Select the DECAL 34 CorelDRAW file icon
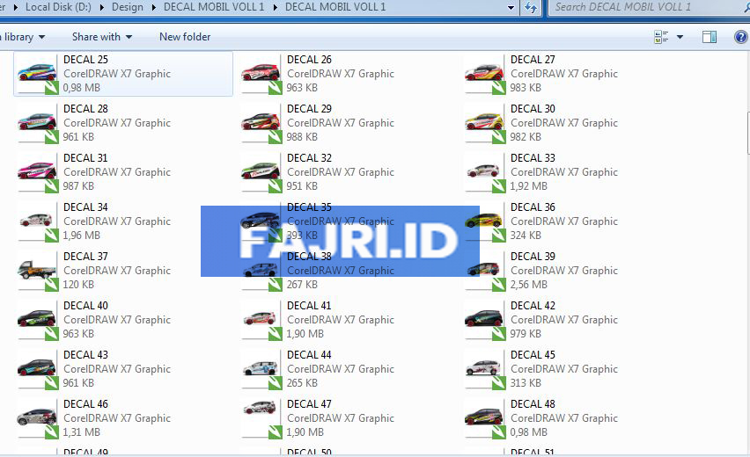This screenshot has width=750, height=457. (37, 221)
